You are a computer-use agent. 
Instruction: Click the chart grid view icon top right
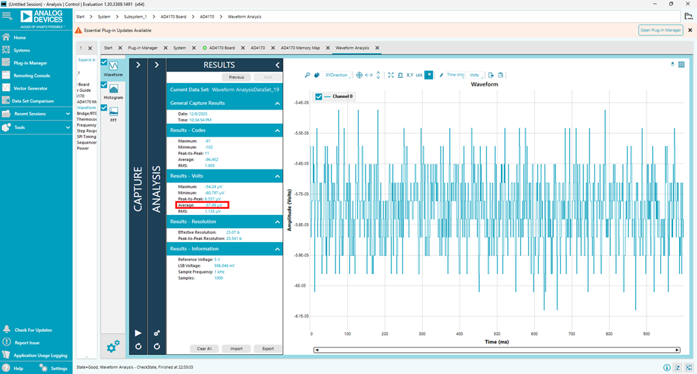pos(681,64)
